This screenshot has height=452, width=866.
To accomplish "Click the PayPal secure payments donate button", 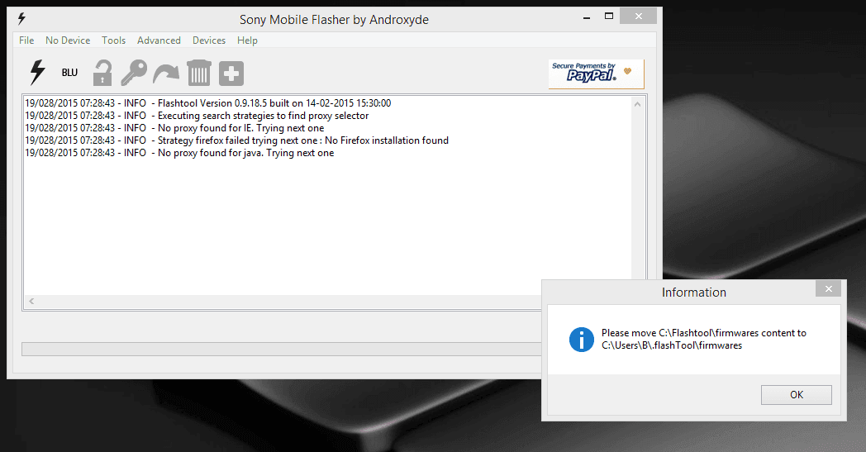I will [596, 74].
